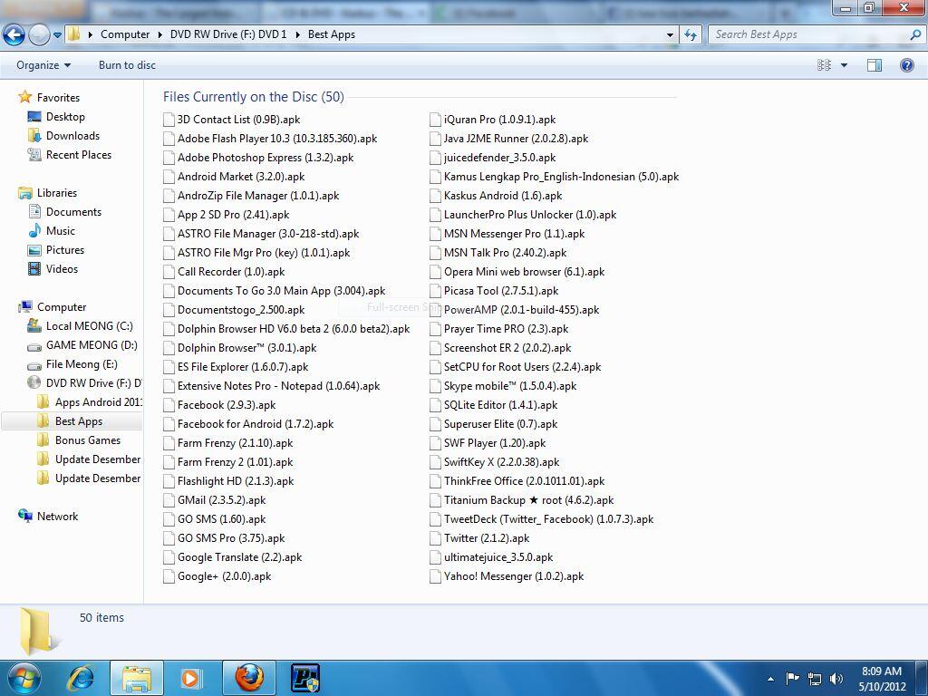
Task: Select file PowerAMP (2.0.1-build-455).apk
Action: 515,310
